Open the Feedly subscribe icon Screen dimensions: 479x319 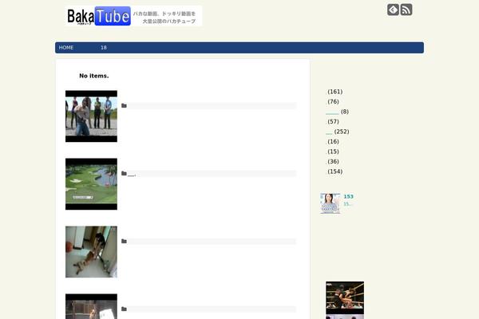(393, 10)
